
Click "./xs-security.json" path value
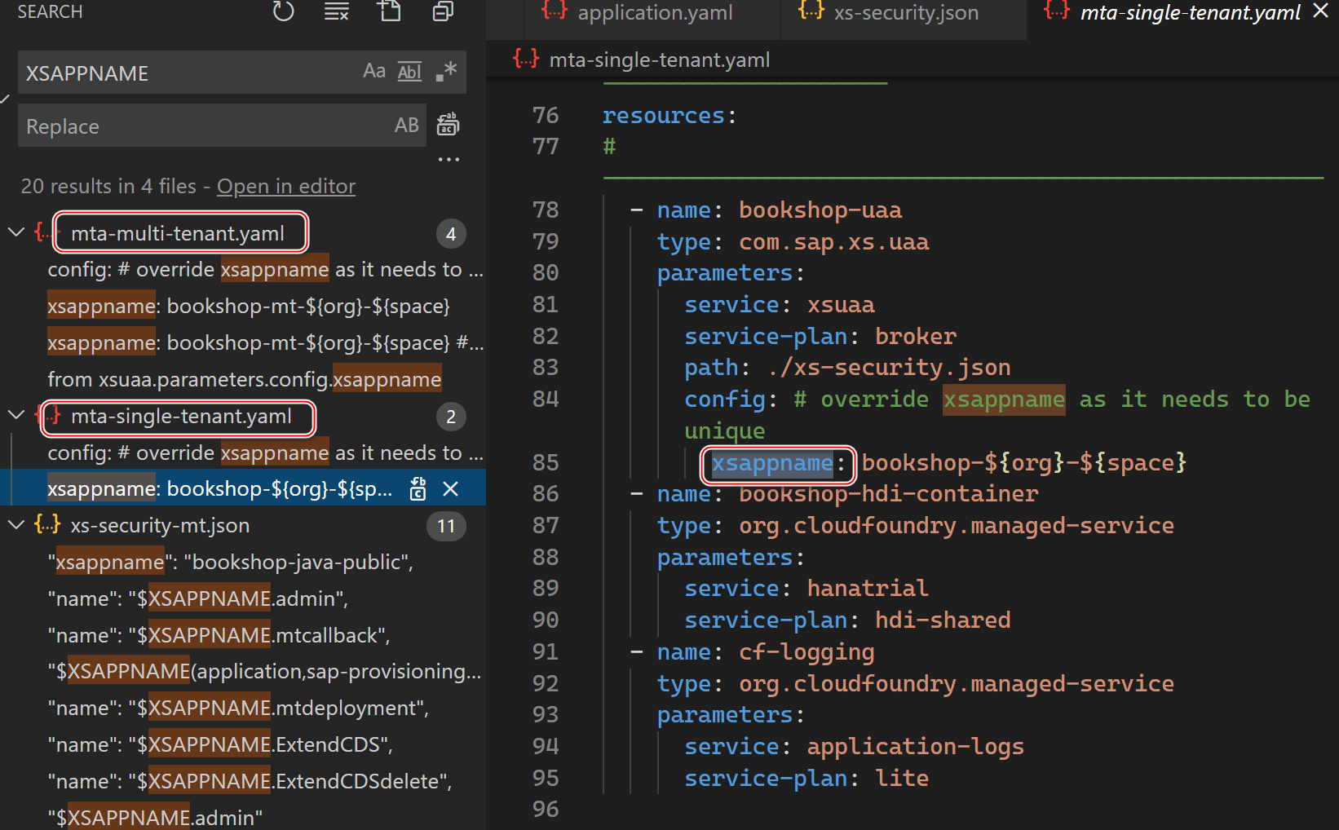coord(889,368)
